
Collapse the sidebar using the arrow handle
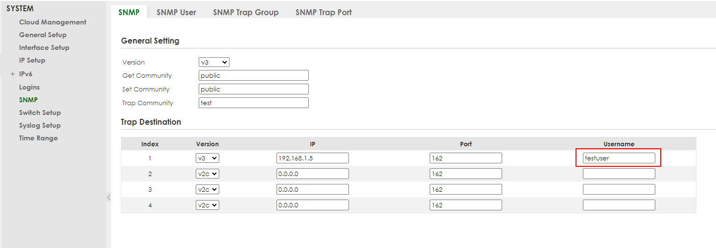coord(109,197)
